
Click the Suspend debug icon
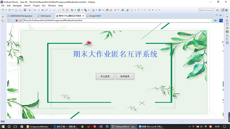(39, 10)
